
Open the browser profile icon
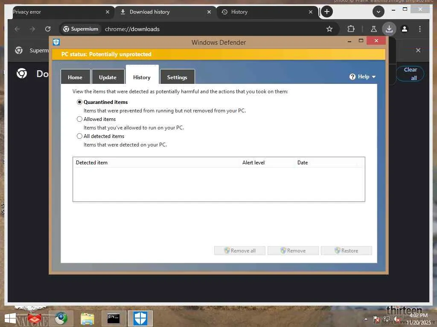coord(405,29)
